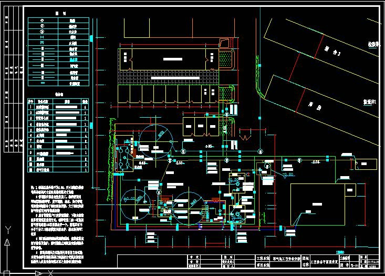Click the Y axis label of UCS icon
The width and height of the screenshot is (385, 276).
pyautogui.click(x=8, y=231)
